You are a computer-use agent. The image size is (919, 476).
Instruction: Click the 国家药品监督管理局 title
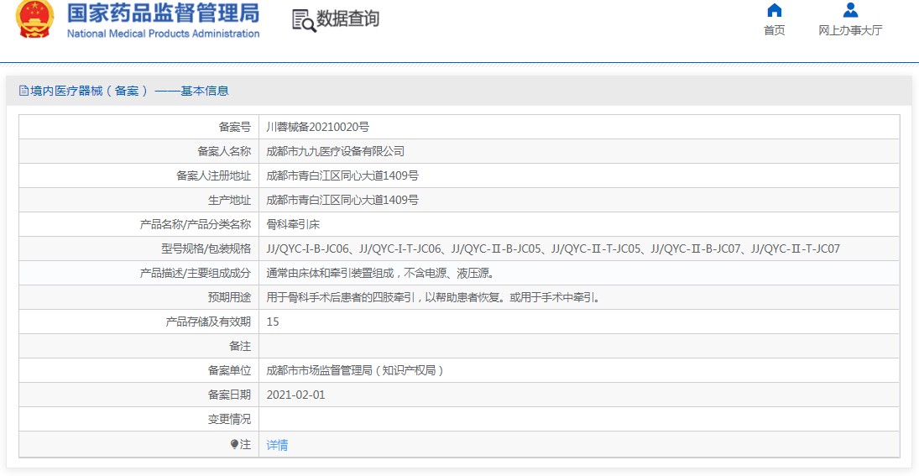coord(163,13)
